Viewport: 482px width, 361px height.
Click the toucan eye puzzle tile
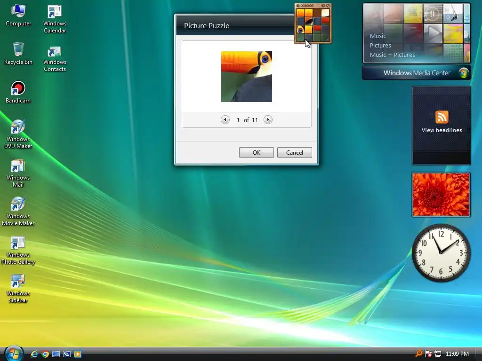[301, 30]
